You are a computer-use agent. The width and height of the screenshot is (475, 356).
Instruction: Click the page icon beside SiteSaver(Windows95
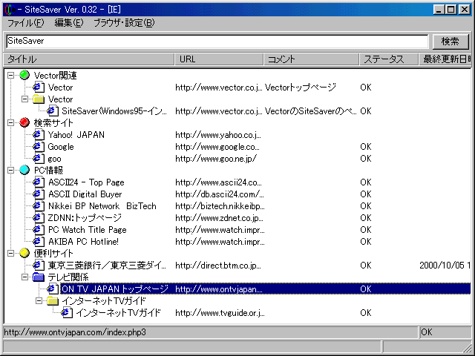tap(53, 111)
